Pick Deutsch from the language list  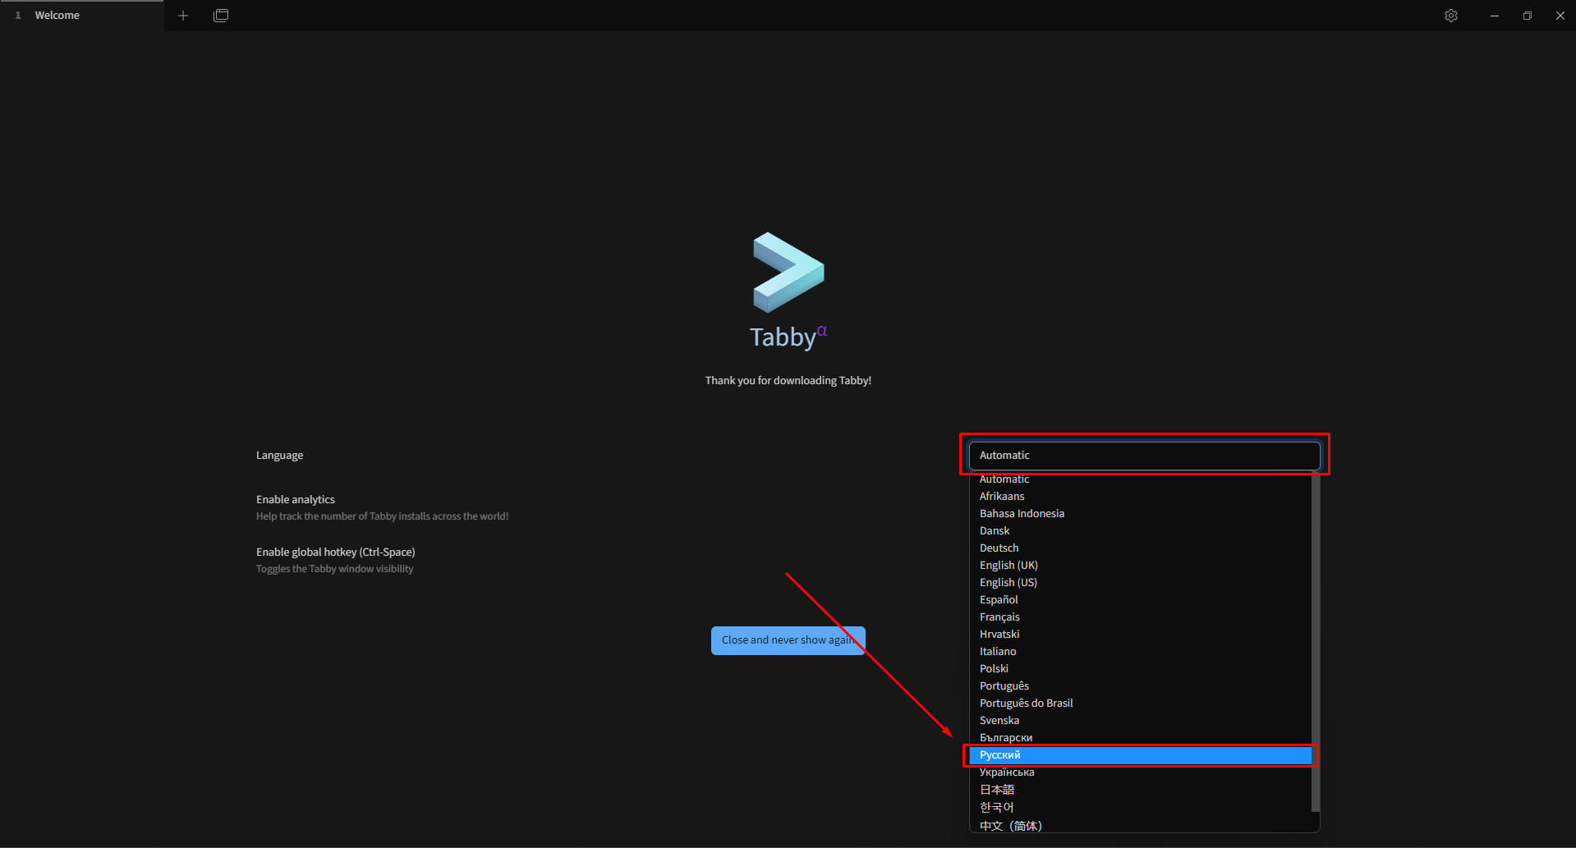point(1140,548)
